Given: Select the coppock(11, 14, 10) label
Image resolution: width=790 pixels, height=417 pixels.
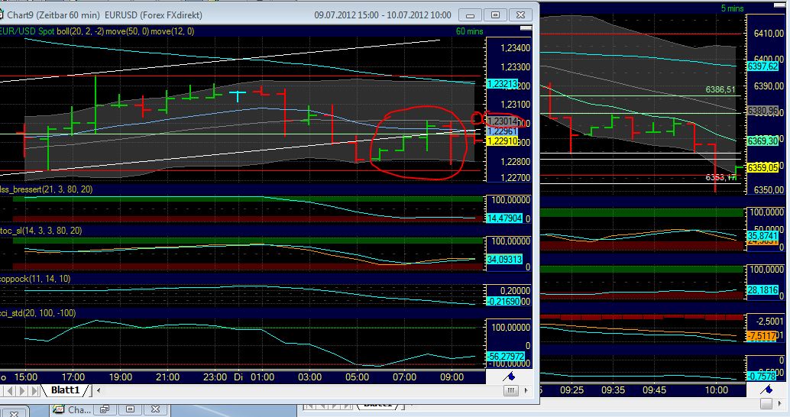Looking at the screenshot, I should (35, 279).
